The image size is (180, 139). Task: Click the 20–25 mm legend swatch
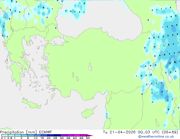(x=51, y=135)
